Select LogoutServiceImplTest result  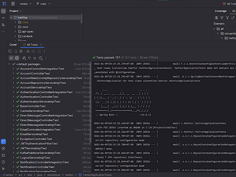point(35,158)
